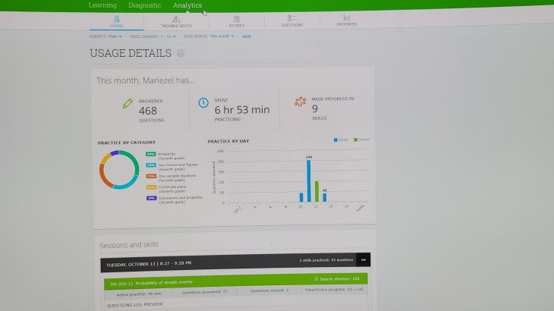
Task: Switch to the Learning tab
Action: 102,5
